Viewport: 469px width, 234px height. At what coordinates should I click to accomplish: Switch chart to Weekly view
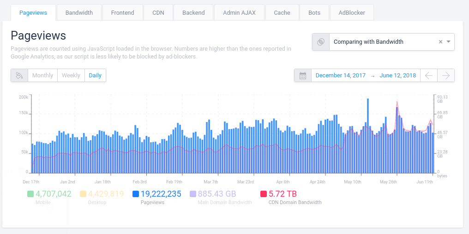click(71, 75)
